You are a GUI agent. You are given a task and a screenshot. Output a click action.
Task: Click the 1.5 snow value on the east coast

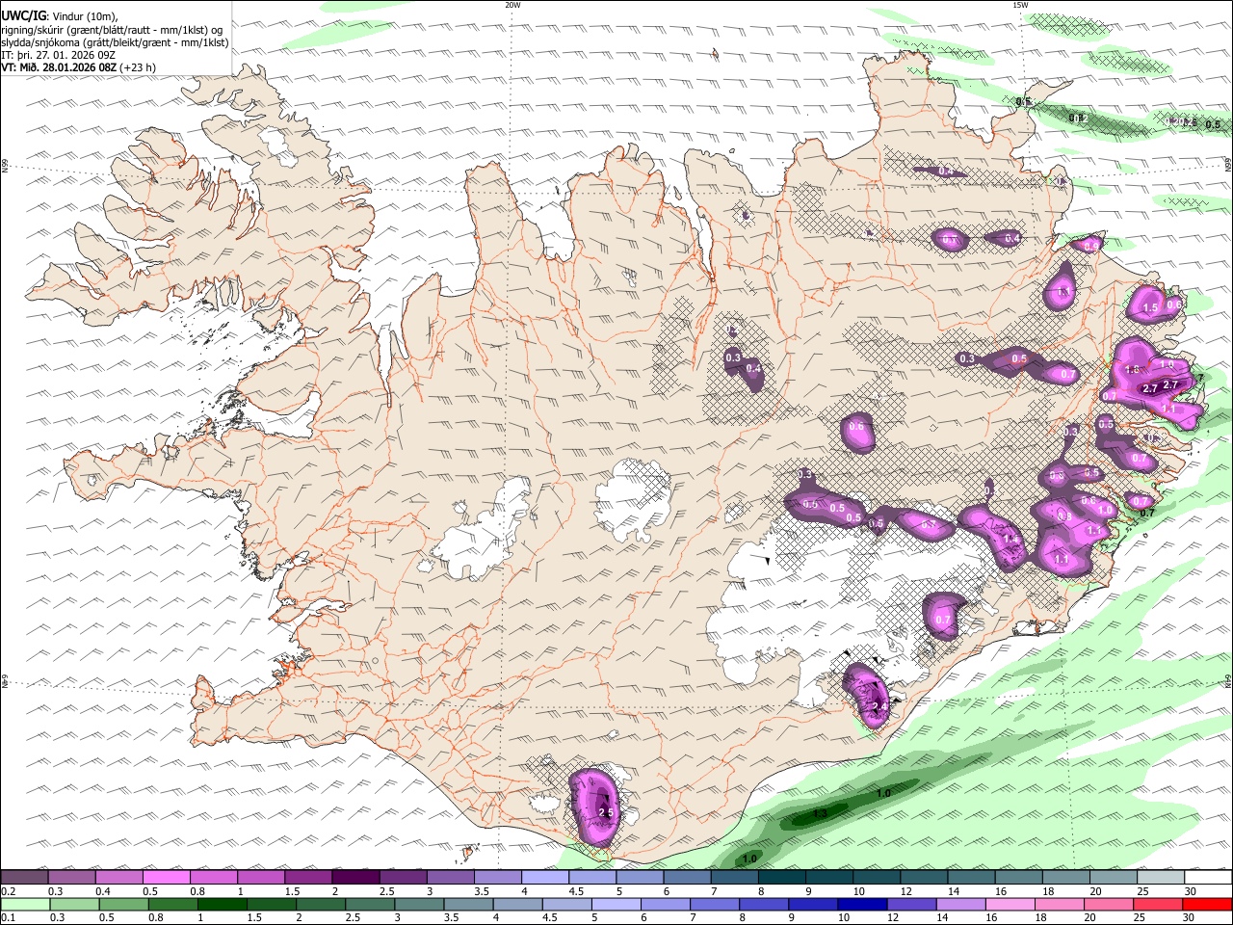(x=1149, y=308)
